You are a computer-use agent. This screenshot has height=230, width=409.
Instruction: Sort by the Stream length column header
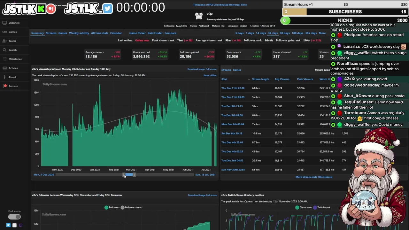(x=260, y=79)
